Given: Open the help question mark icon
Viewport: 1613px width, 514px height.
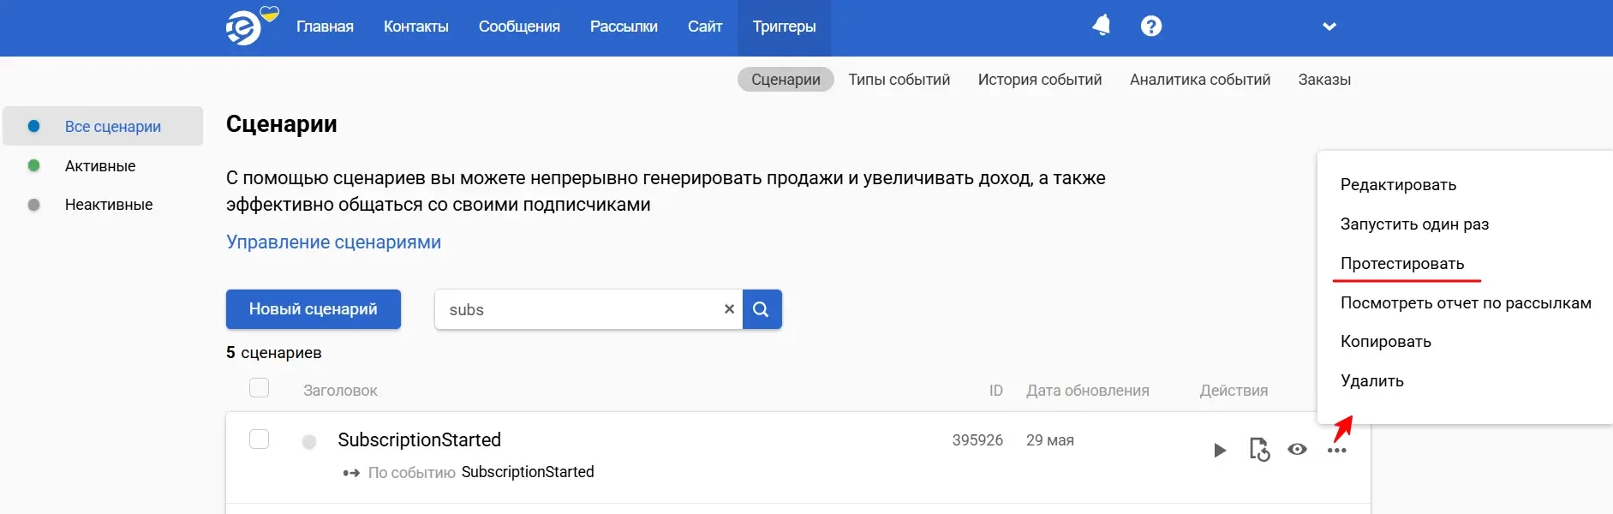Looking at the screenshot, I should click(1151, 26).
